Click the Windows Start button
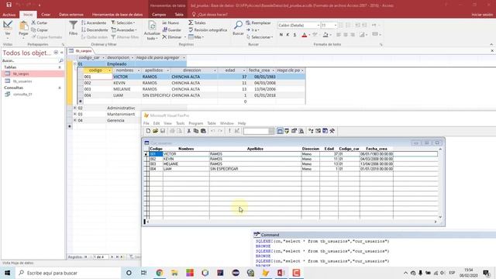Viewport: 496px width, 279px height. tap(7, 273)
